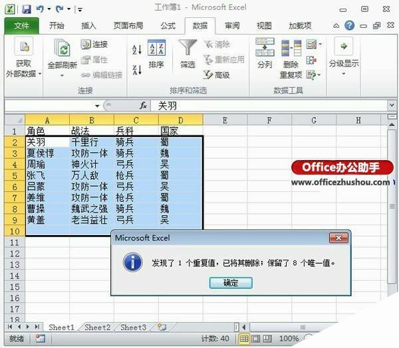Open the Name Box dropdown arrow
Image resolution: width=399 pixels, height=348 pixels.
[97, 106]
